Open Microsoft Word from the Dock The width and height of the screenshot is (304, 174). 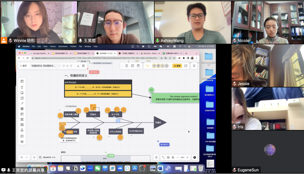tap(160, 168)
